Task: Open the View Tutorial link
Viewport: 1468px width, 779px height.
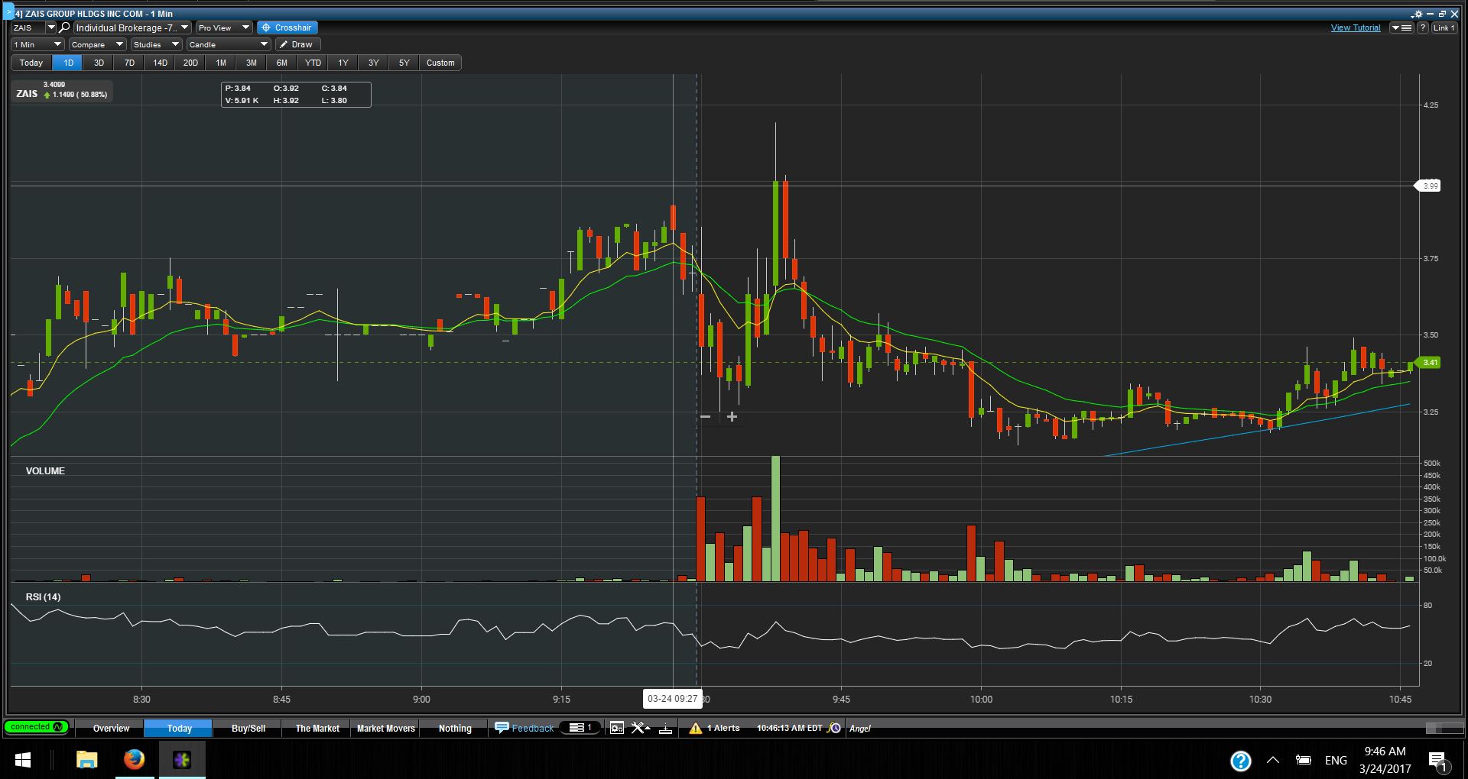Action: coord(1355,27)
